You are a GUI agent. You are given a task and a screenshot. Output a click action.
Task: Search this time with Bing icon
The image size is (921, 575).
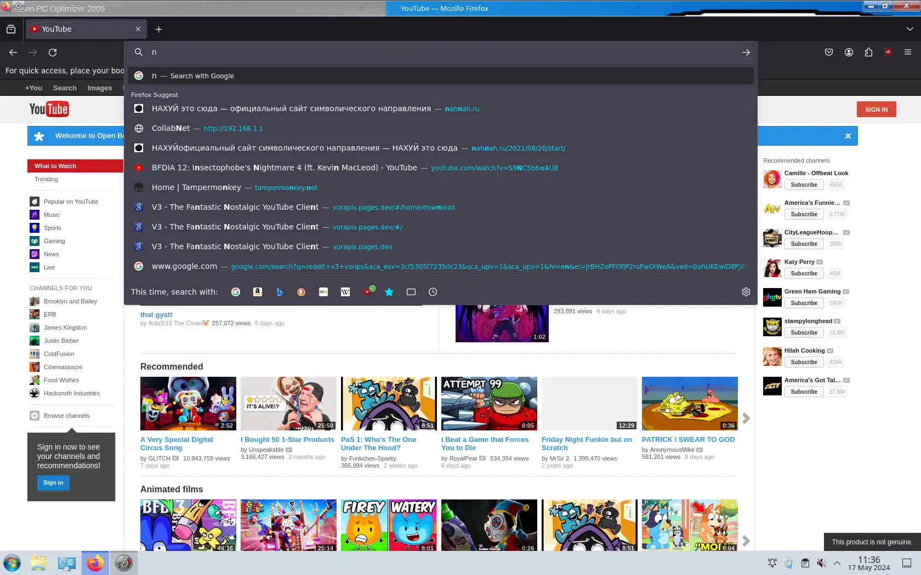click(280, 292)
